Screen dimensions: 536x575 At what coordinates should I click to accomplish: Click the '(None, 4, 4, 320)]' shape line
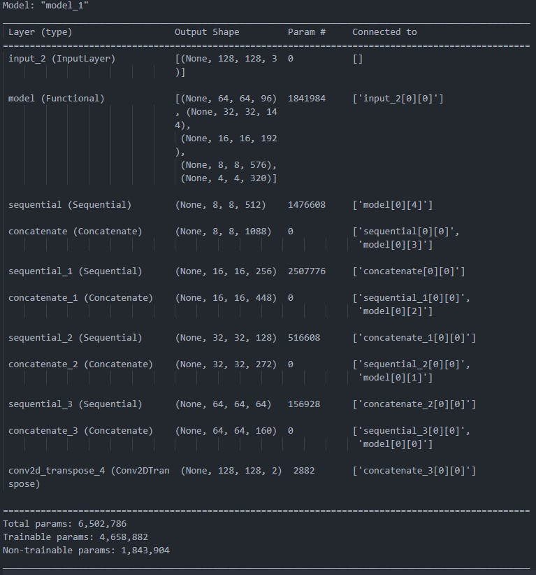(229, 178)
